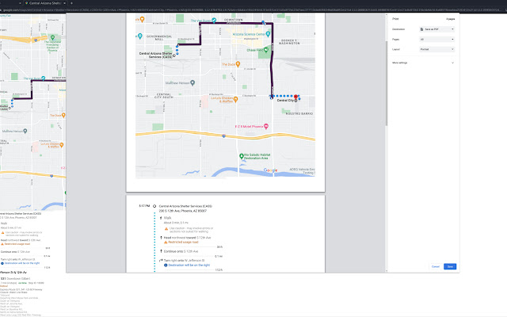Screen dimensions: 507x317
Task: Click the 5:17 PM departure time
Action: click(x=144, y=206)
